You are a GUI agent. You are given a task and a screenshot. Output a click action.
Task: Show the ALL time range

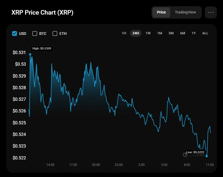tap(205, 33)
